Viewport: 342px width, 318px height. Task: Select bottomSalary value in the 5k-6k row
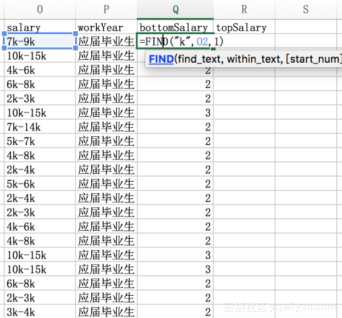[176, 184]
